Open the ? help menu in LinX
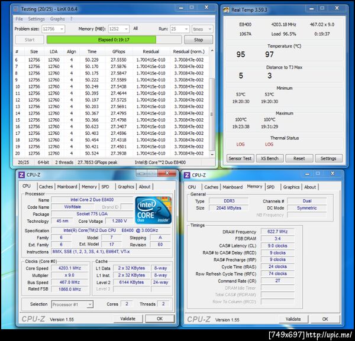Image resolution: width=355 pixels, height=341 pixels. coord(72,19)
